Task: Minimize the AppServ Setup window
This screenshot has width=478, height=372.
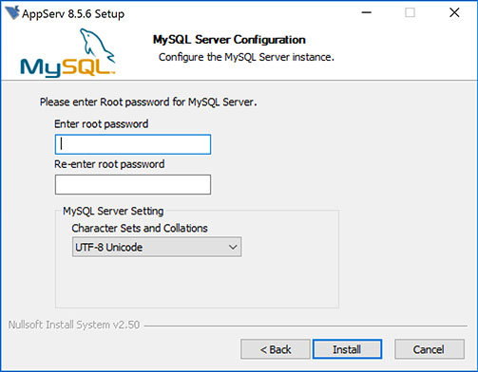Action: (x=367, y=12)
